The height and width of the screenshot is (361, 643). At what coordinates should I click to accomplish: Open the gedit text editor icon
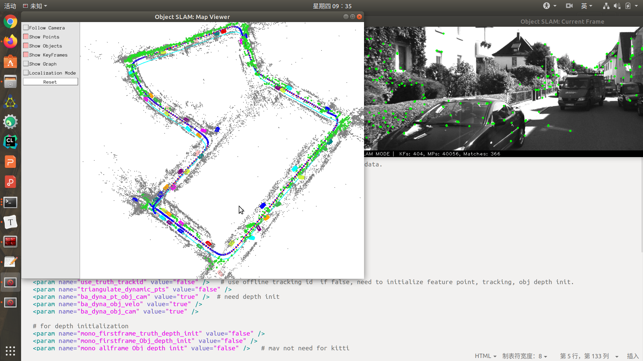(x=10, y=262)
